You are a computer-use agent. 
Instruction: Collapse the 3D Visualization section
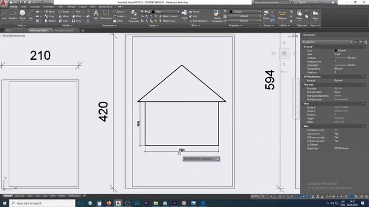tap(363, 76)
